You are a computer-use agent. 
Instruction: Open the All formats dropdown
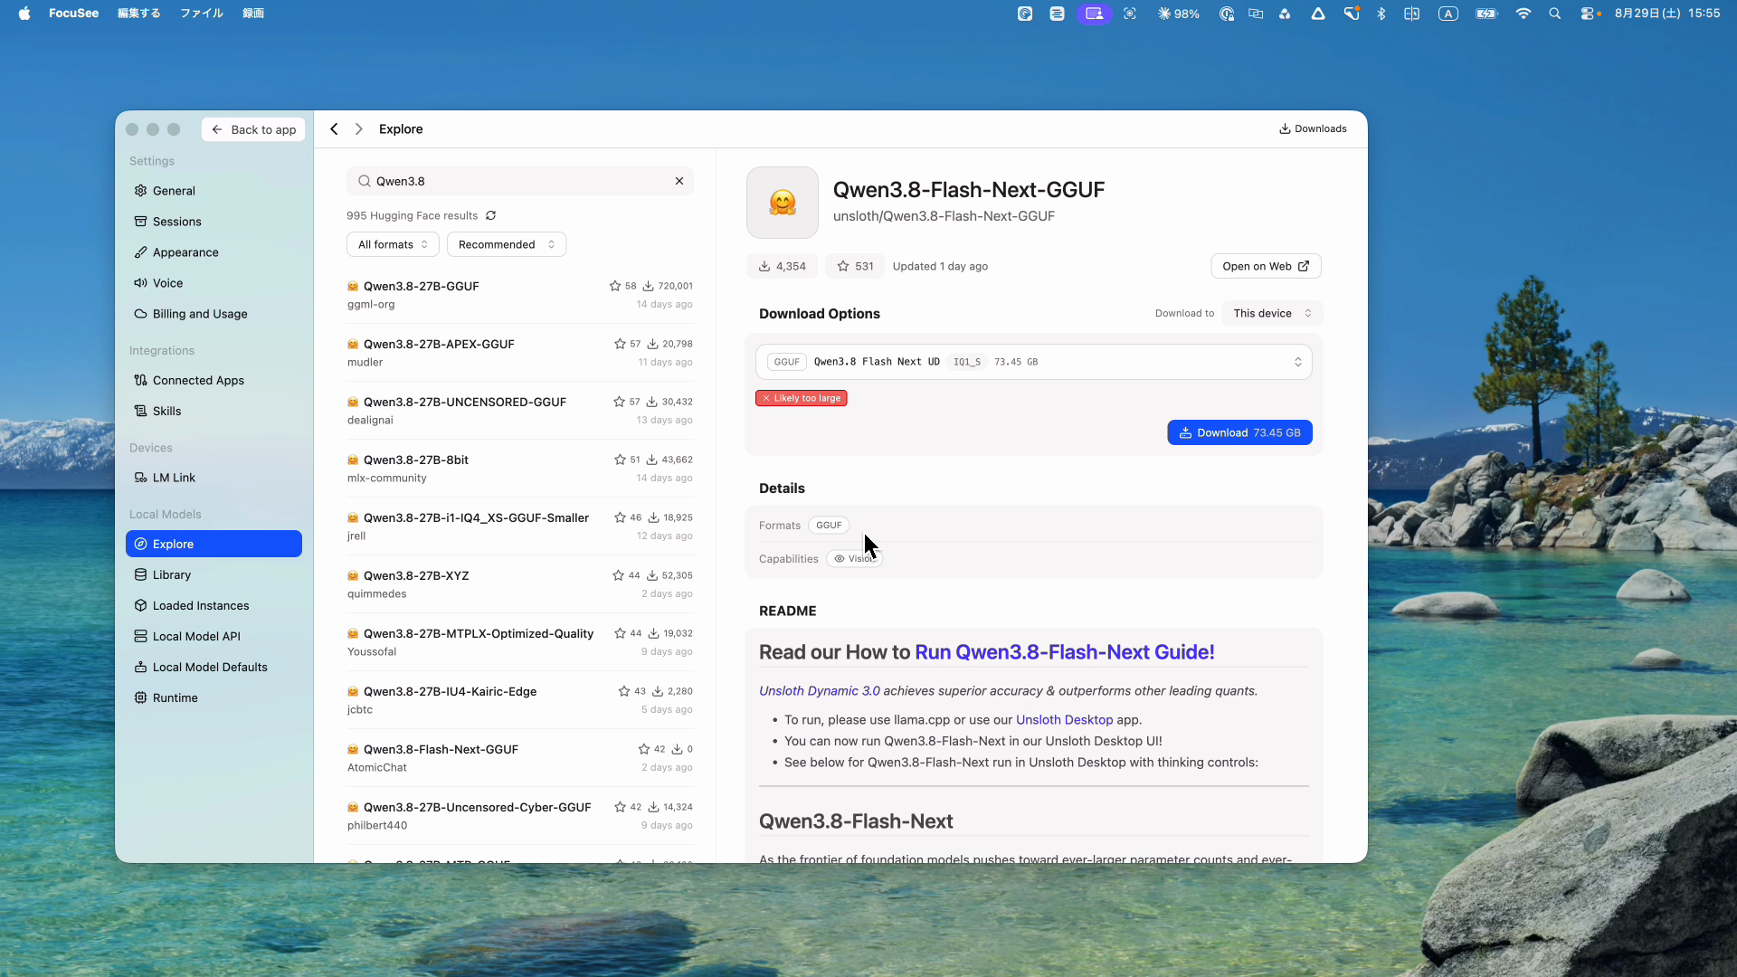393,244
